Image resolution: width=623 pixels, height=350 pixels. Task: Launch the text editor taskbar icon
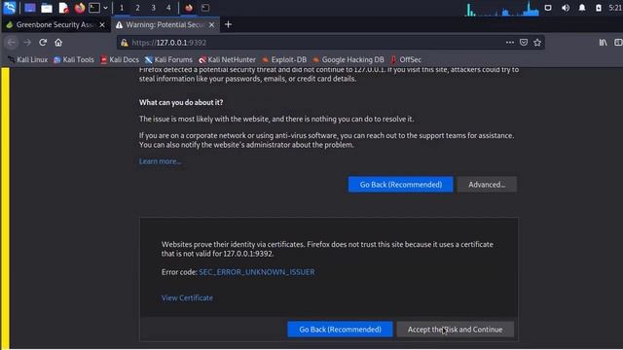coord(63,8)
